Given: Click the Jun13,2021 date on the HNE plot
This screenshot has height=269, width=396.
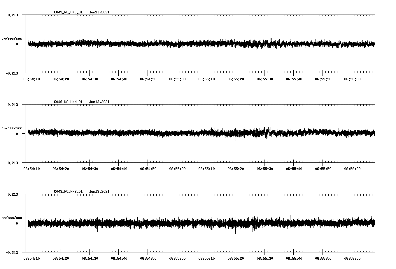Looking at the screenshot, I should tap(99, 12).
